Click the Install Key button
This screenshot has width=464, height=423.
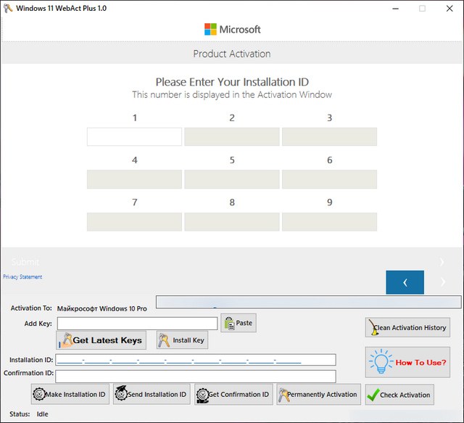tap(182, 340)
